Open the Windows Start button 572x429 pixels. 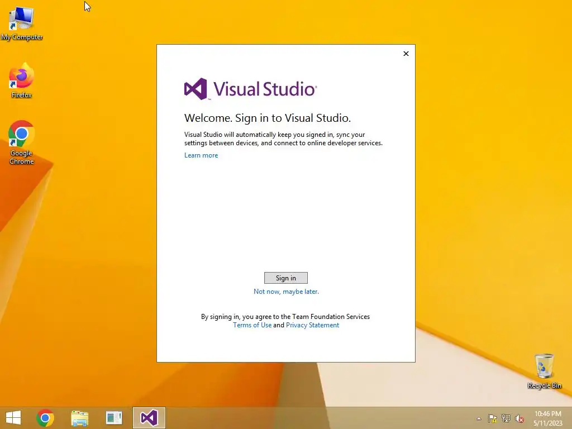(x=13, y=418)
